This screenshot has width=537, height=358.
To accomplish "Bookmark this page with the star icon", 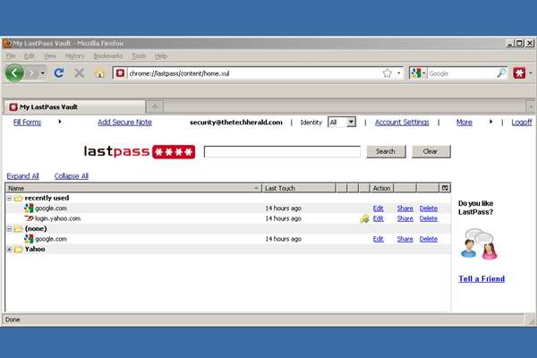I will point(387,73).
